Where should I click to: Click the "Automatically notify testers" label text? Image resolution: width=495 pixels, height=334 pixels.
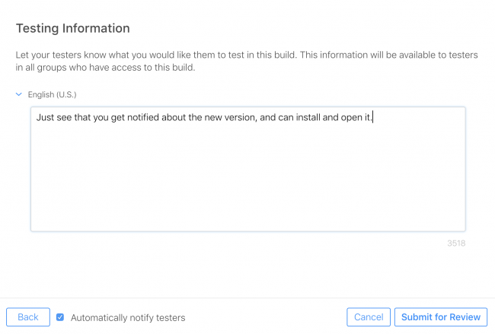[128, 318]
